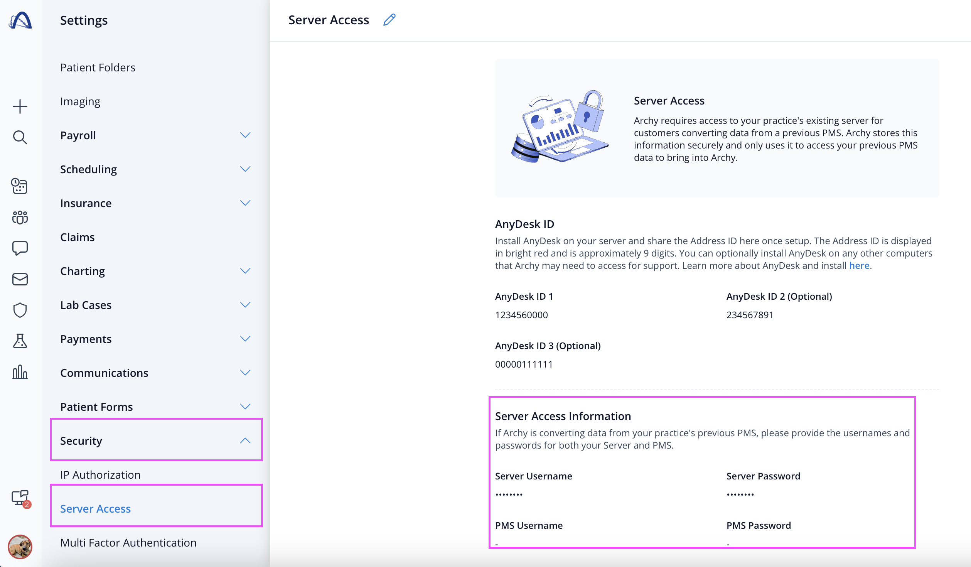
Task: Open the lab flask sidebar icon
Action: tap(20, 341)
